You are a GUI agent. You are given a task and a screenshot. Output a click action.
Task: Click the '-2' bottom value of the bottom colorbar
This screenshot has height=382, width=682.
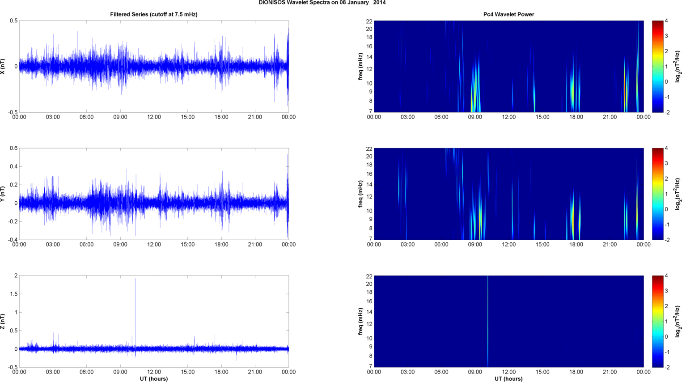coord(667,367)
